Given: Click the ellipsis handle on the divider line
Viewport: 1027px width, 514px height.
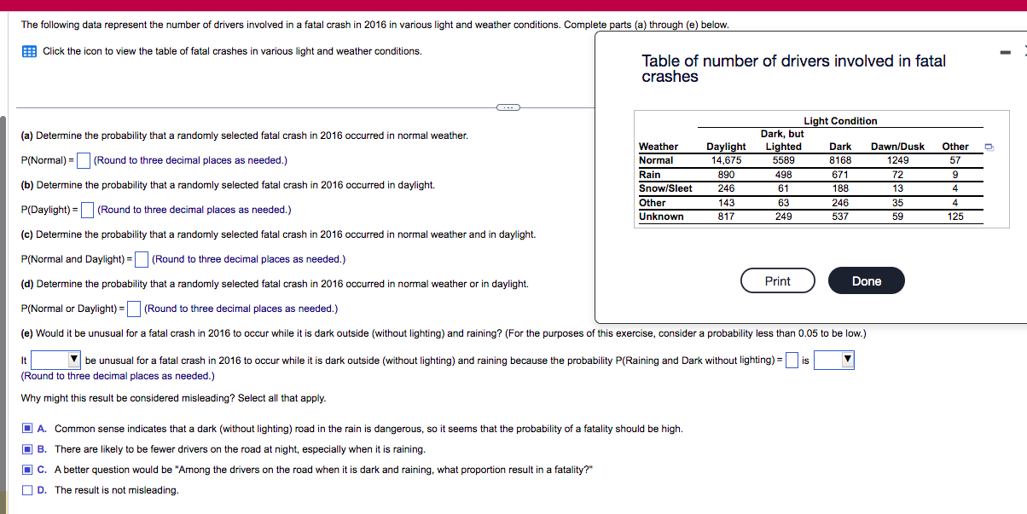Looking at the screenshot, I should pyautogui.click(x=507, y=107).
